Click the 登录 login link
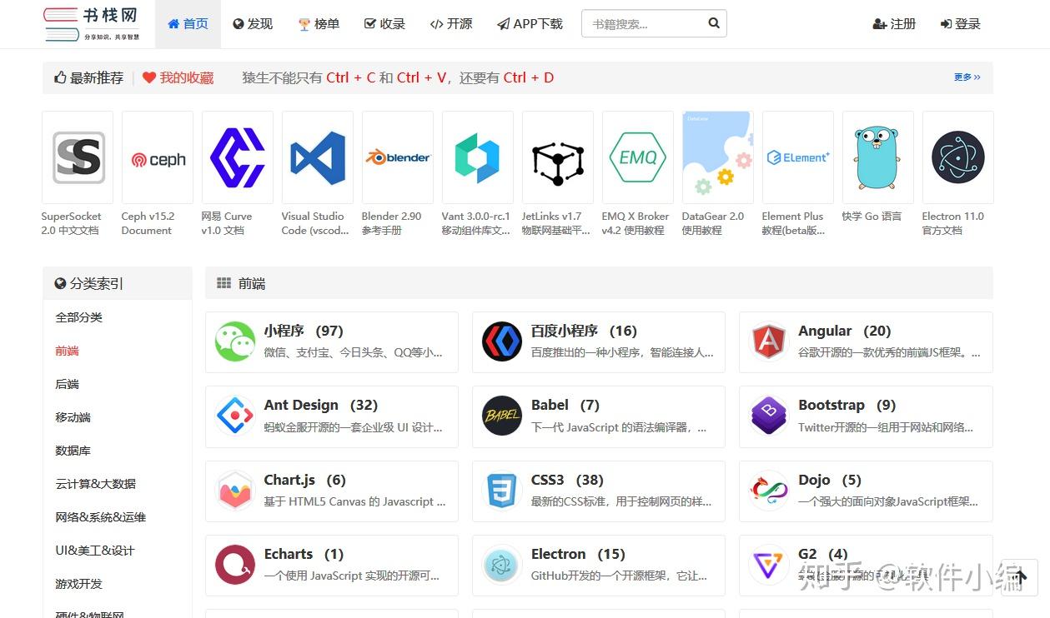1050x618 pixels. coord(960,24)
